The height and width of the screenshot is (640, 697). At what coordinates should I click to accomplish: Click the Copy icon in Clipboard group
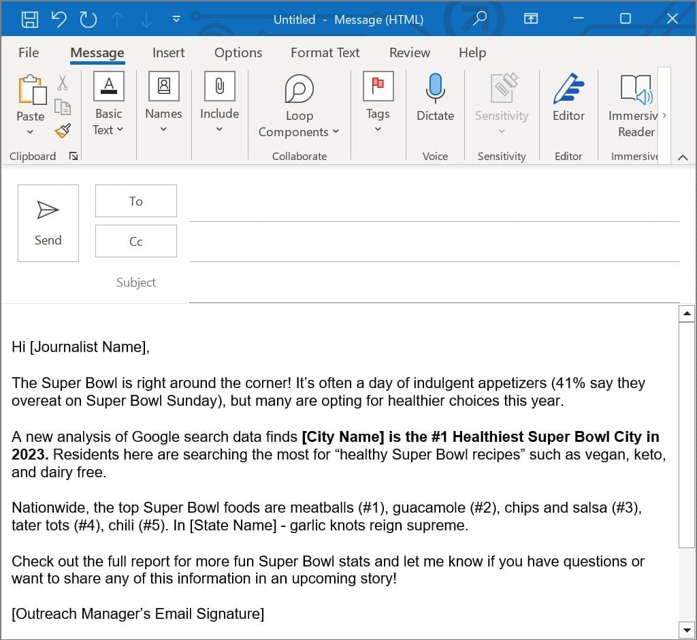62,107
